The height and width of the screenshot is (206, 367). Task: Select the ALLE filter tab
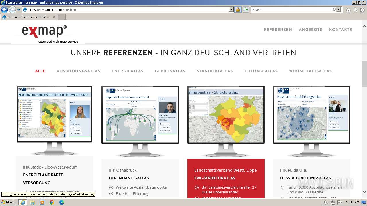40,71
